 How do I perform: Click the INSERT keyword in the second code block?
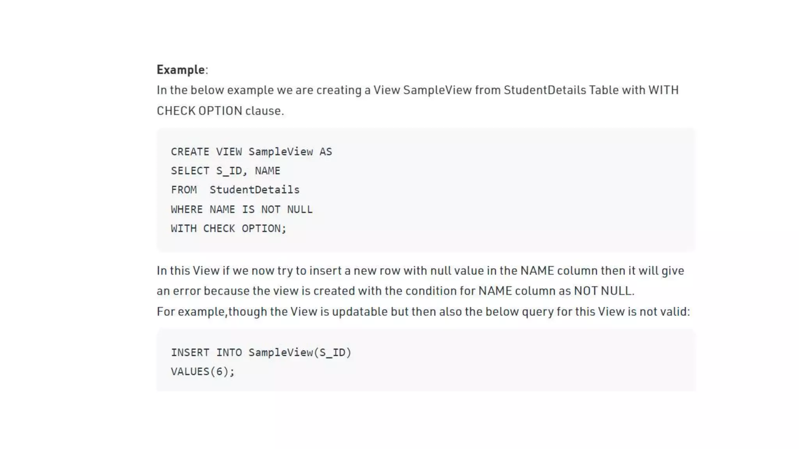pyautogui.click(x=190, y=352)
